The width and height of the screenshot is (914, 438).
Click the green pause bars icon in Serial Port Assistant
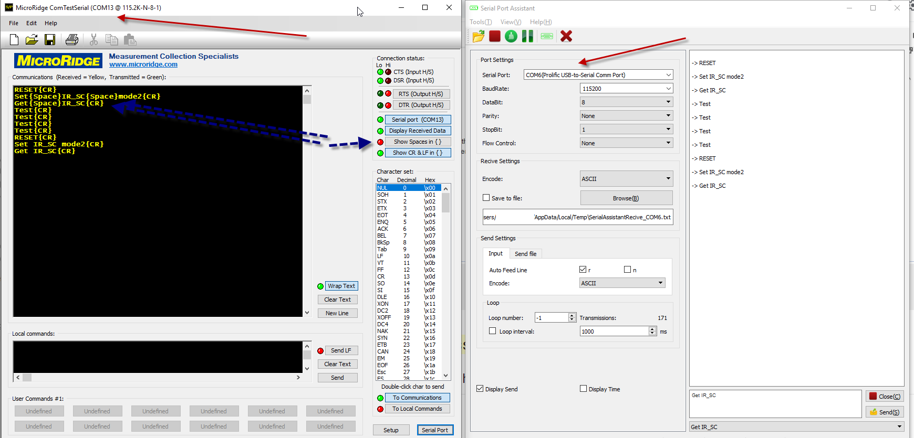point(527,36)
